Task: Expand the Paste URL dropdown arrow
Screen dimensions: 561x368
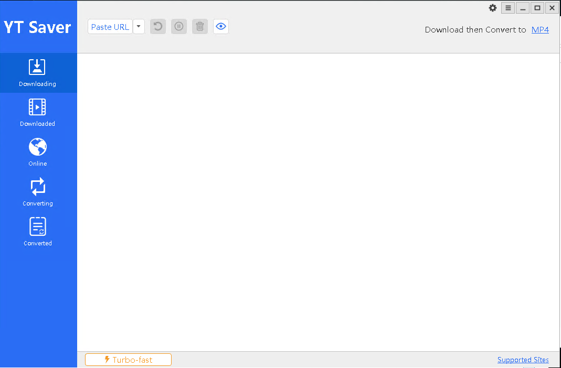Action: coord(139,27)
